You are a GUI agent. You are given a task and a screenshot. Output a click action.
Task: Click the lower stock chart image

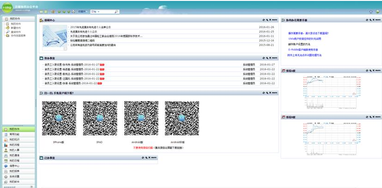(331, 139)
